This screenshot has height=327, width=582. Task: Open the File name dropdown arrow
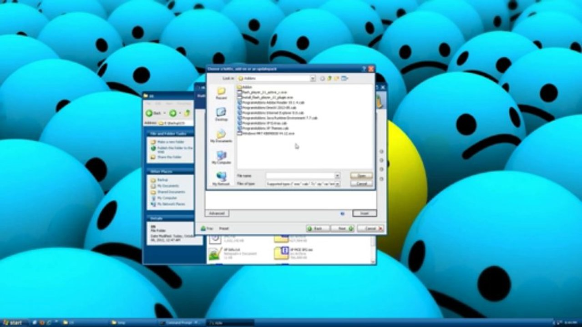[x=337, y=175]
